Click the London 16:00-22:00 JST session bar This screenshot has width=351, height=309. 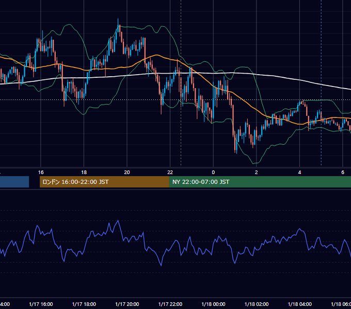(x=104, y=182)
